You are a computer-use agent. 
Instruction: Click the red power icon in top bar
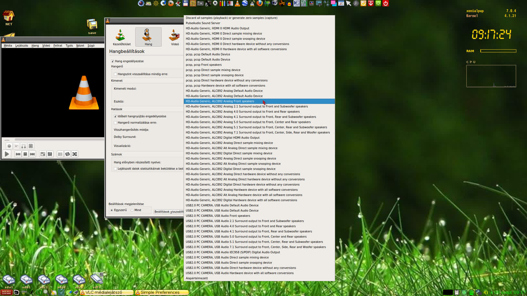386,3
